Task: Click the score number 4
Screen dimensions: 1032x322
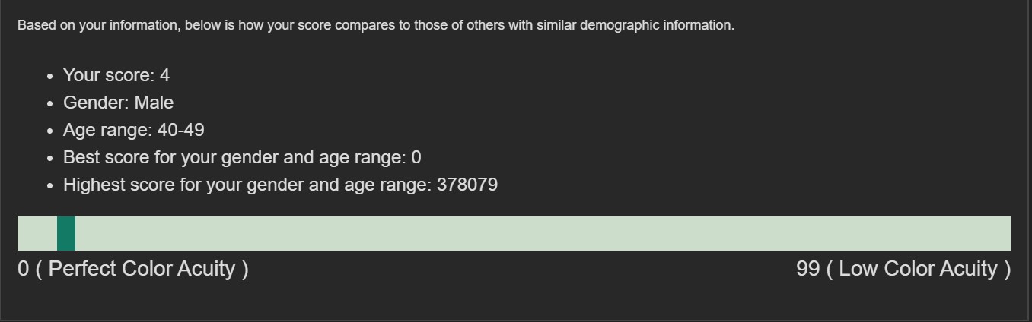Action: (165, 75)
